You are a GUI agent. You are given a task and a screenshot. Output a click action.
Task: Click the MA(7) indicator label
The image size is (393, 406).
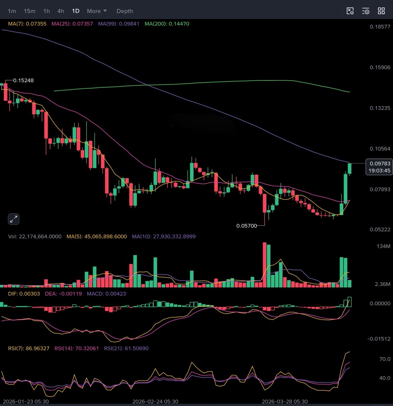point(27,24)
